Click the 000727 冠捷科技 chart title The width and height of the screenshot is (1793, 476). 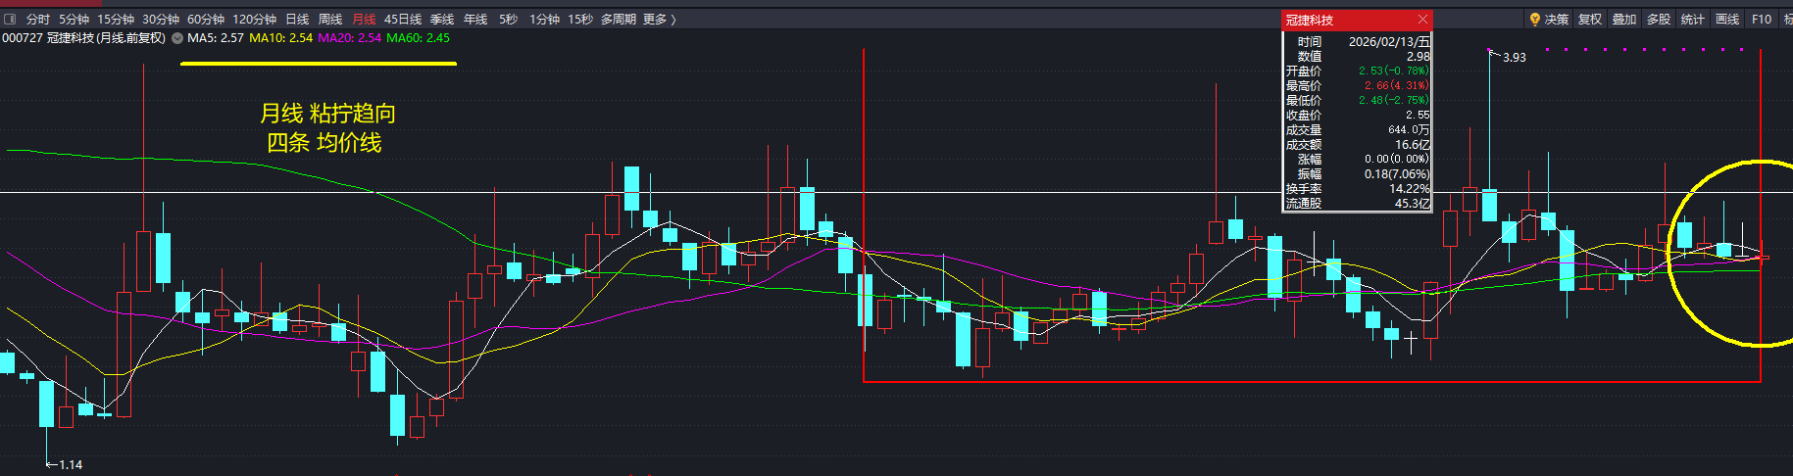click(84, 38)
